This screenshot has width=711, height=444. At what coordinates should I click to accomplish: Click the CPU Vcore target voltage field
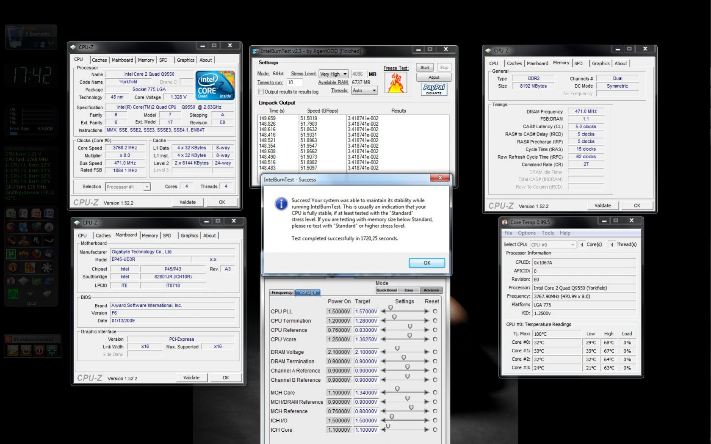(x=366, y=339)
